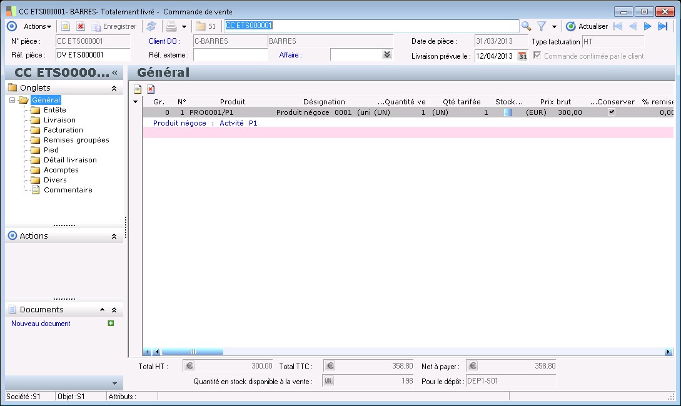This screenshot has width=681, height=406.
Task: Click the Nouveau document link
Action: coord(41,324)
